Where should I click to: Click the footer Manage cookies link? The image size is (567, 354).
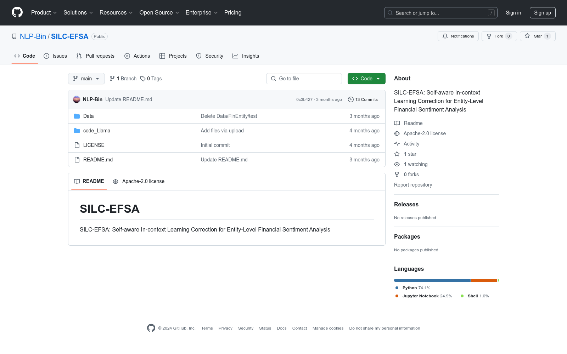click(328, 328)
